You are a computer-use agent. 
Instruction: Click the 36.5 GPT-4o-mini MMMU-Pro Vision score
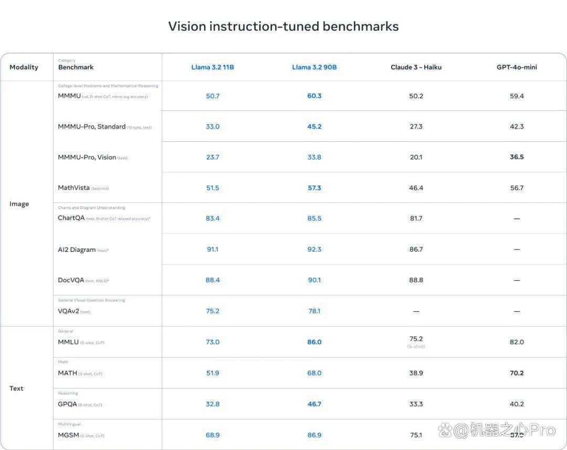(x=517, y=157)
